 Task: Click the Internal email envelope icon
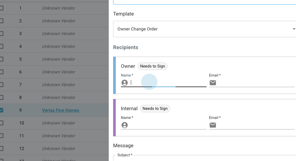tap(213, 125)
